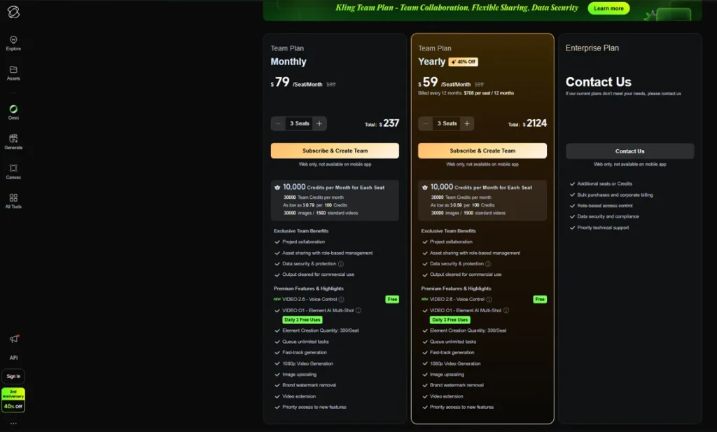Open the Generate tool
This screenshot has height=432, width=717.
[x=13, y=141]
